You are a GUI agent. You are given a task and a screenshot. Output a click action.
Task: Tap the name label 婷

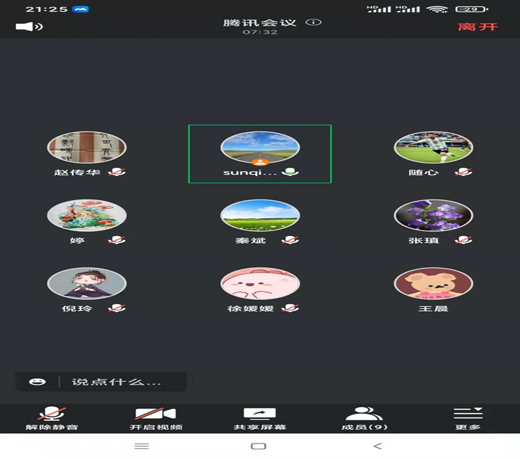(77, 240)
